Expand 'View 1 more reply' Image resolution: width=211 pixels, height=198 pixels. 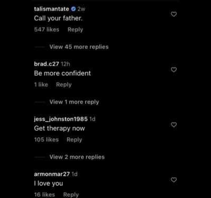(74, 102)
